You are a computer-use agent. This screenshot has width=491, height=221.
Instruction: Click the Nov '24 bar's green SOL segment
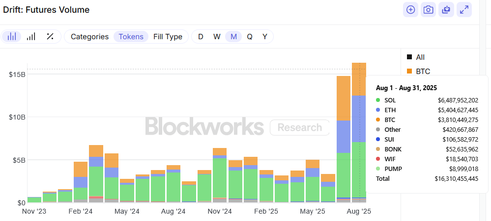pos(220,178)
